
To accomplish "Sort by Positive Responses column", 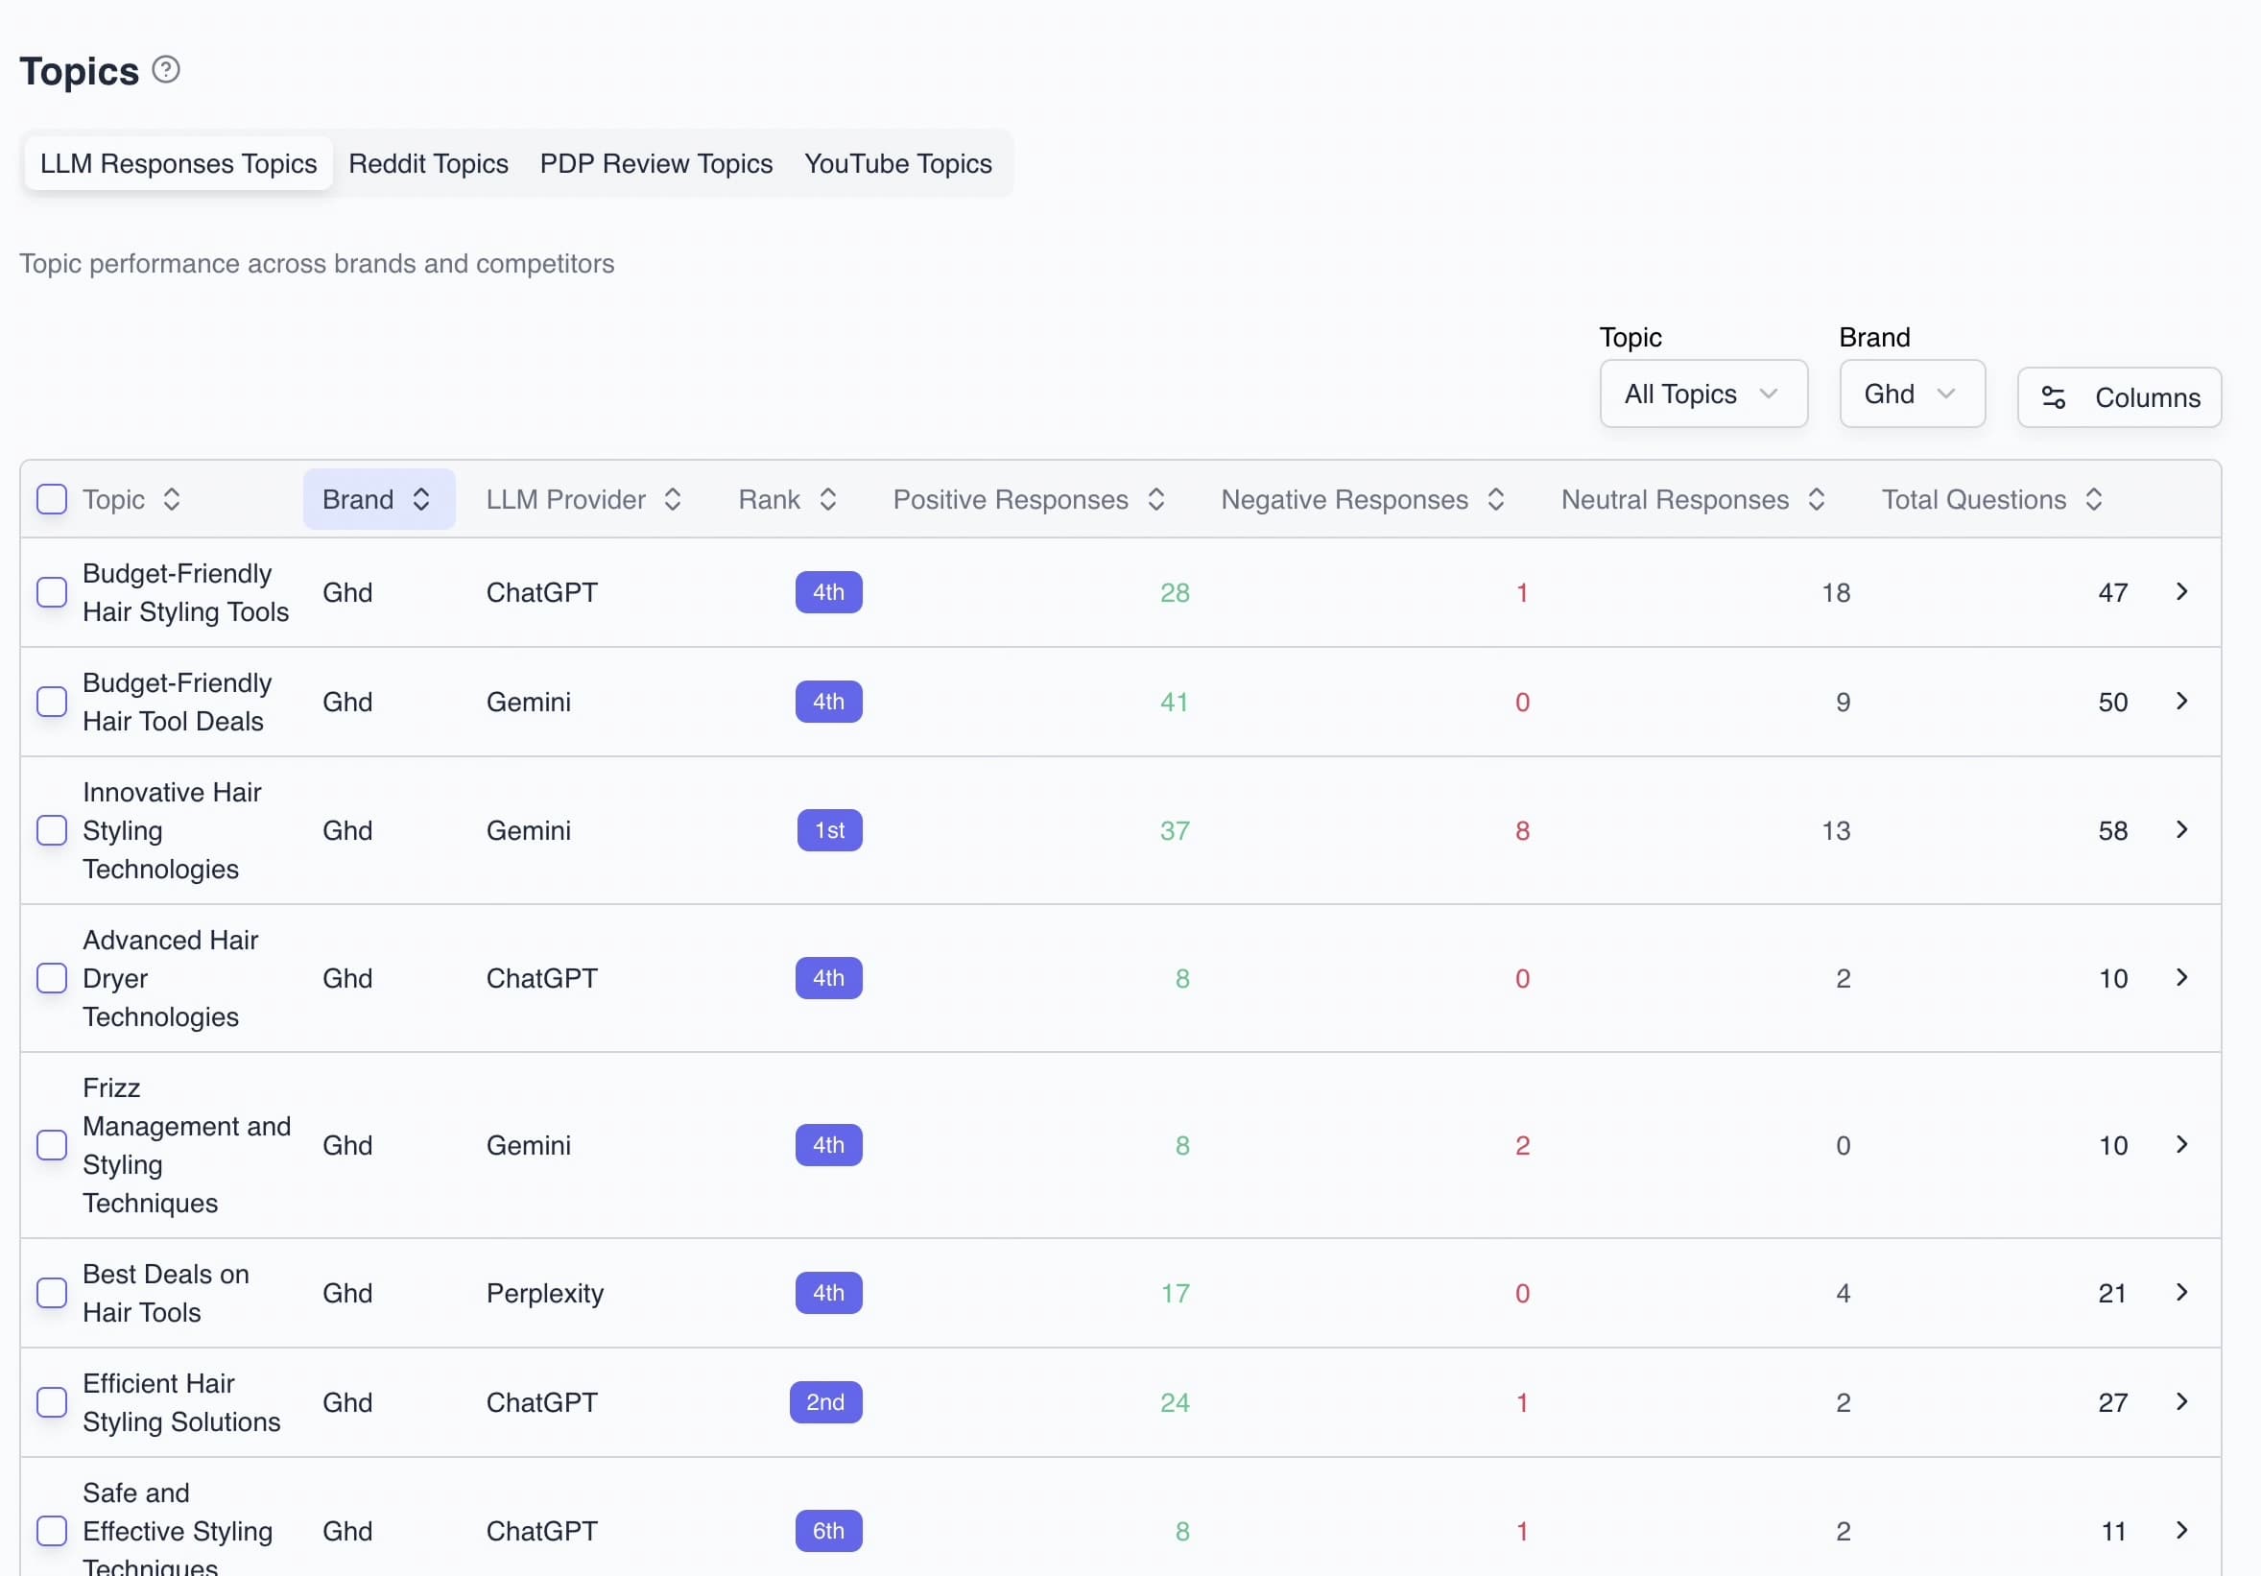I will pos(1156,499).
